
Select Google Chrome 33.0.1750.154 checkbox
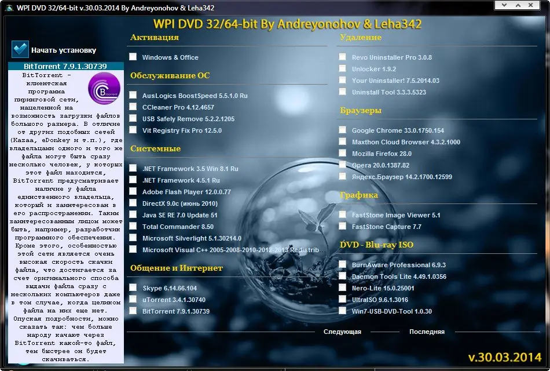tap(343, 130)
